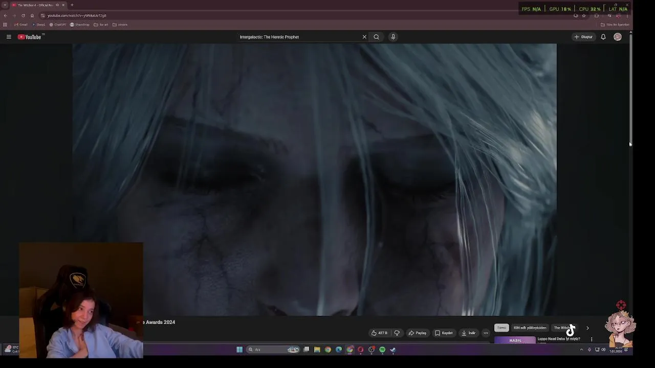Click the Kaydet save button
This screenshot has height=368, width=655.
pyautogui.click(x=444, y=333)
